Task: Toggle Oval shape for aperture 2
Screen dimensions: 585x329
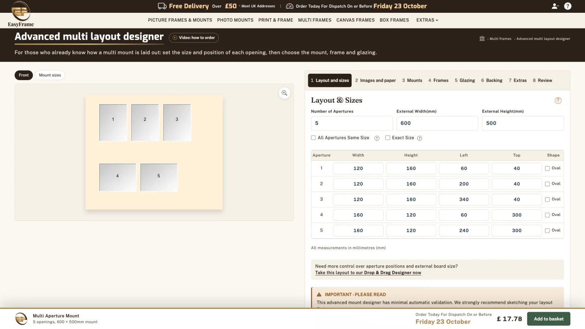Action: (547, 184)
